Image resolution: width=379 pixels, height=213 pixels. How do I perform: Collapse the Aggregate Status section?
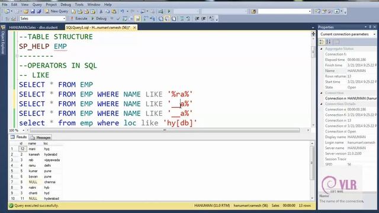point(322,49)
